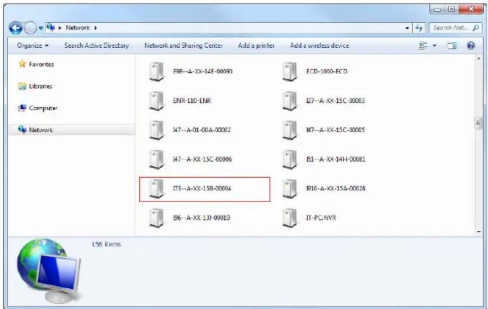Select computer icon for I47--A-01-00A-00002

156,130
